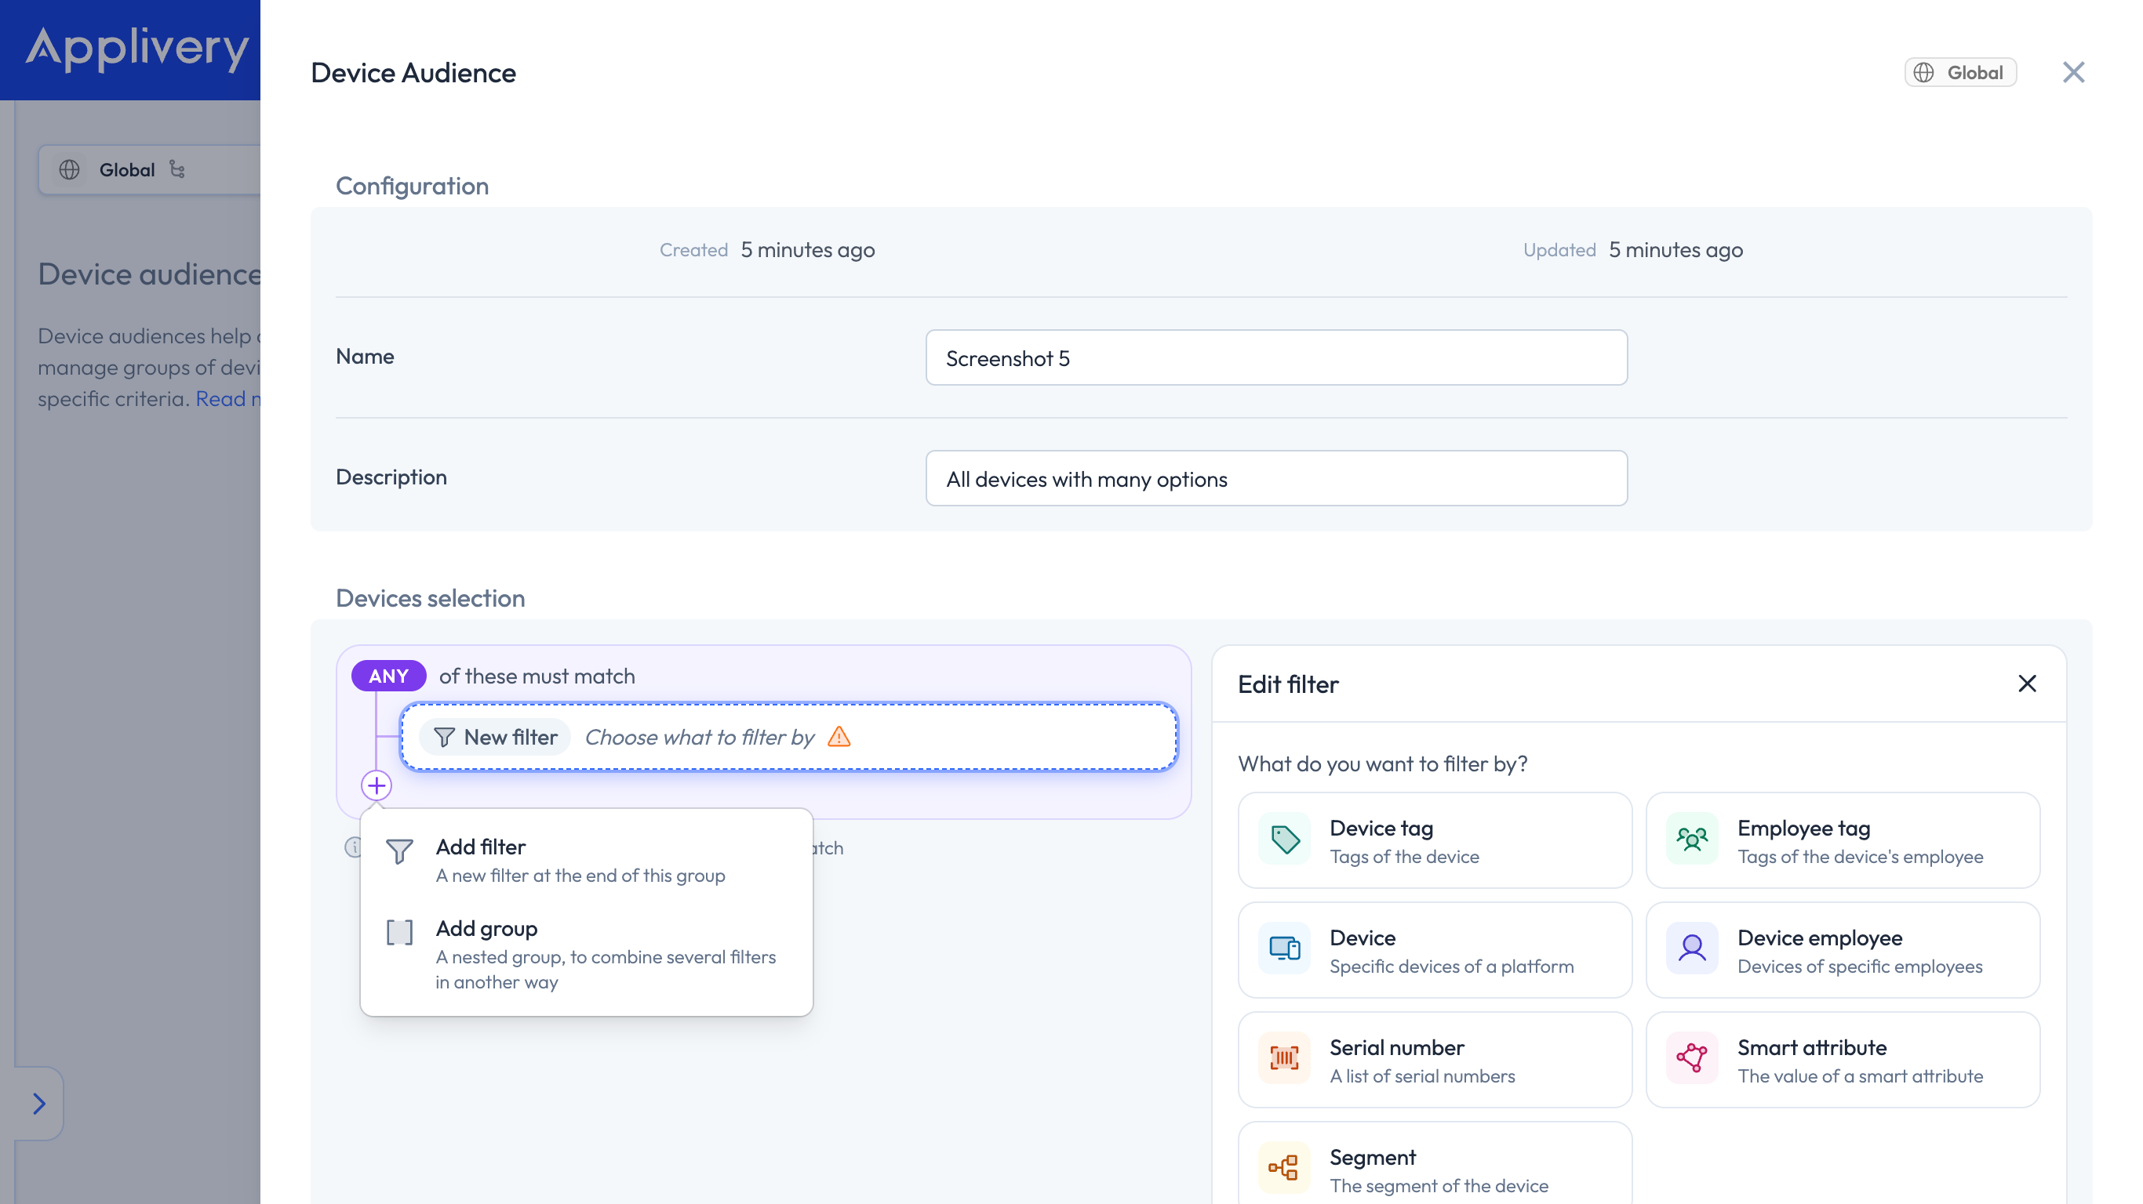Choose Add group from popup menu
Screen dimensions: 2143x1204
coord(586,955)
